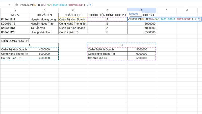Select cell Nguyễn Ngọc Trinh
202x114 pixels.
[44, 24]
